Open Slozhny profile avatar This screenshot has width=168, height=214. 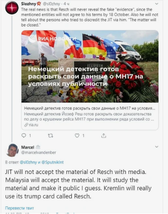point(12,8)
